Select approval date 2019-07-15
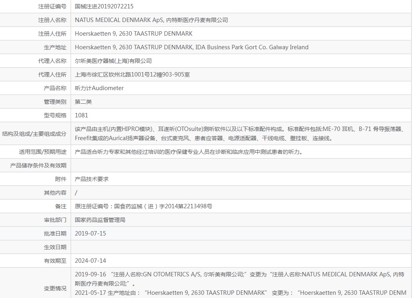Viewport: 413px width, 298px height. pyautogui.click(x=90, y=234)
